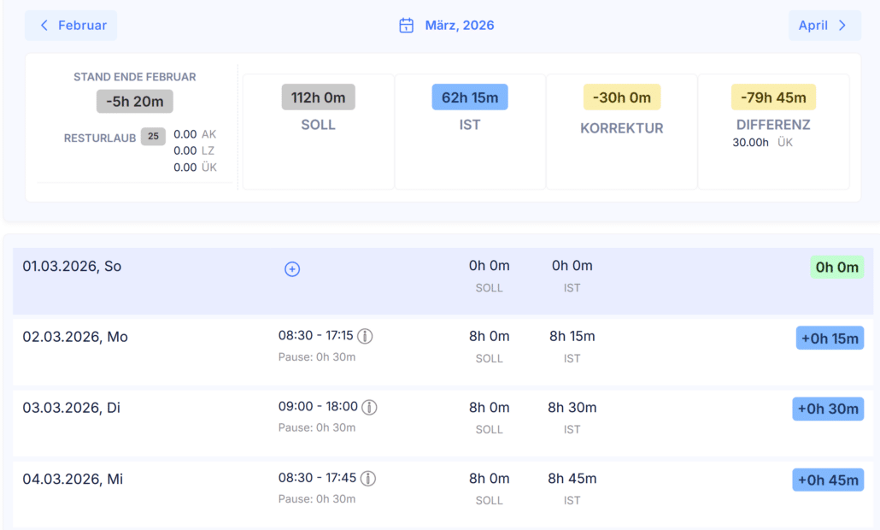This screenshot has width=880, height=530.
Task: Select the 02.03.2026, Mo day row
Action: pos(443,352)
